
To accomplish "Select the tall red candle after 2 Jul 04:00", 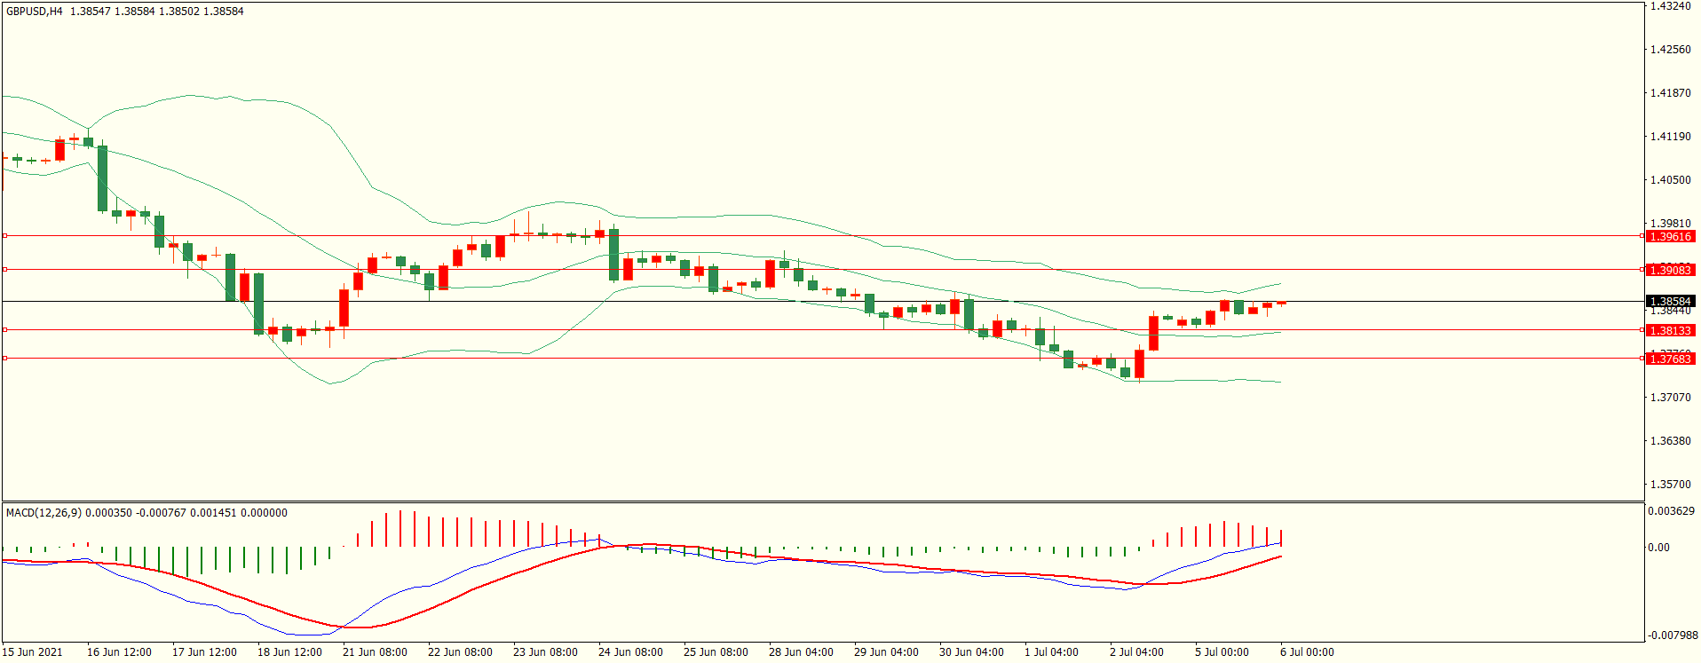I will (x=1154, y=333).
